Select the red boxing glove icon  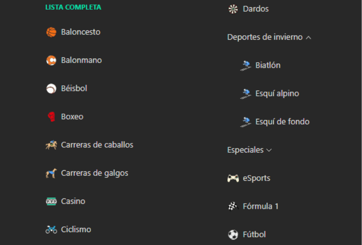point(51,117)
